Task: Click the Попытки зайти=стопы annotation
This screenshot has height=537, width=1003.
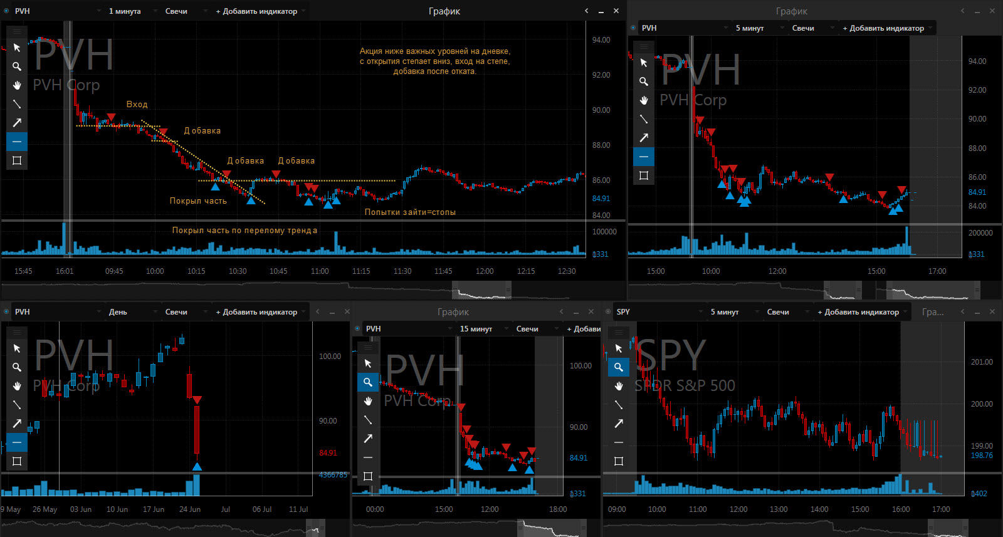Action: pos(411,212)
